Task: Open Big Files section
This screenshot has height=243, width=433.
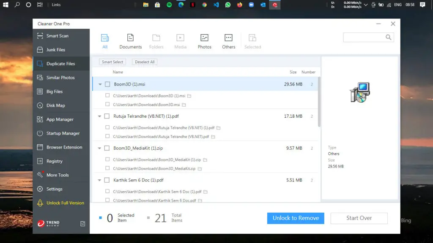Action: (x=61, y=92)
